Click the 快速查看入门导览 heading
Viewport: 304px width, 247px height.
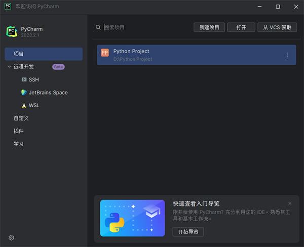tap(196, 203)
